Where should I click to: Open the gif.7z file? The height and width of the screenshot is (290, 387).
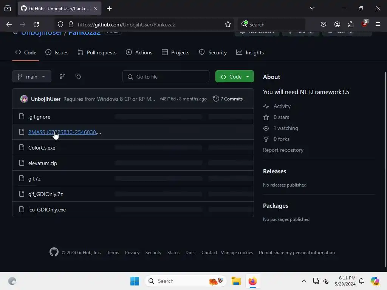34,179
